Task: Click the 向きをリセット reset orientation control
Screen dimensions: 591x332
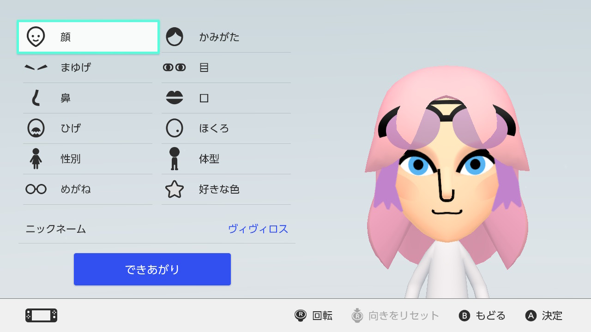Action: pos(395,315)
